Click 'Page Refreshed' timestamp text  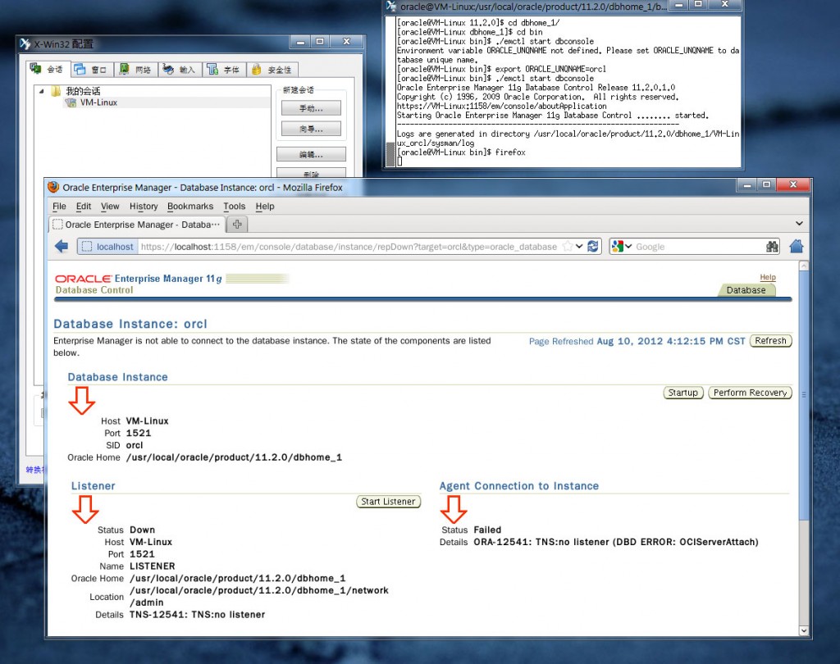tap(637, 341)
